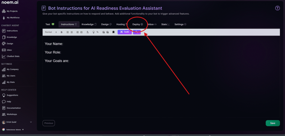Open the Inbox envelope in the sidebar

click(x=9, y=50)
